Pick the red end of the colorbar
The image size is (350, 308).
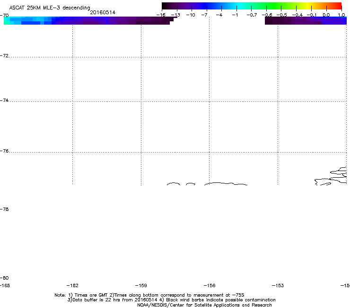(337, 6)
